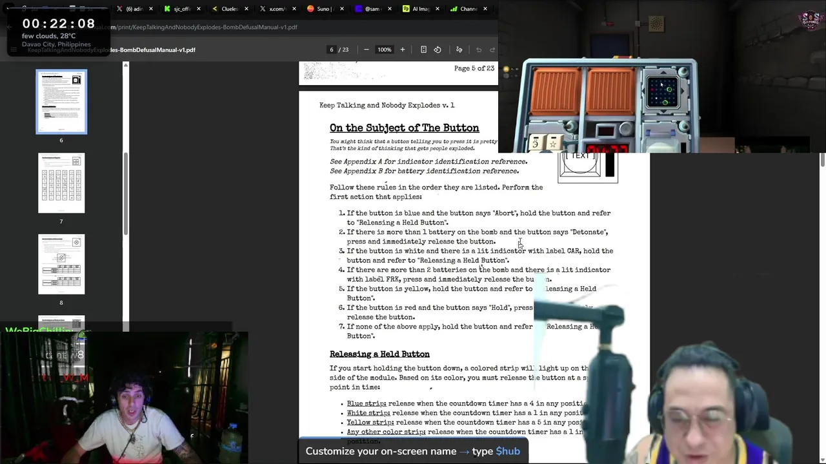The image size is (826, 464).
Task: Select page 6 thumbnail in sidebar
Action: click(x=61, y=102)
